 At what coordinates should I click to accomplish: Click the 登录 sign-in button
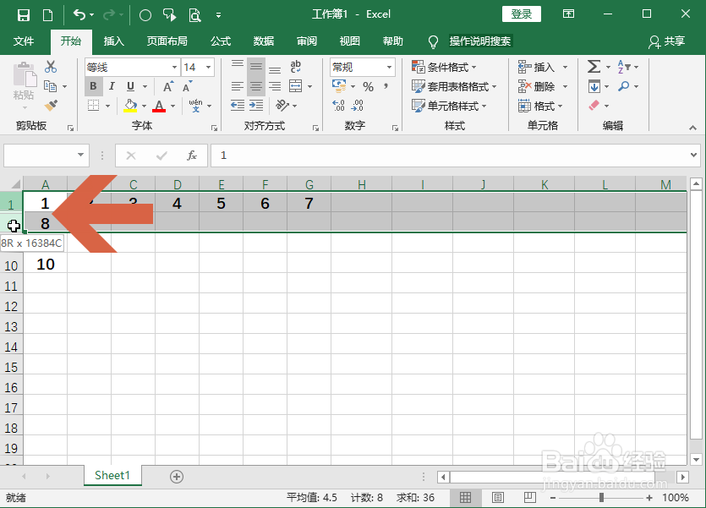[522, 14]
